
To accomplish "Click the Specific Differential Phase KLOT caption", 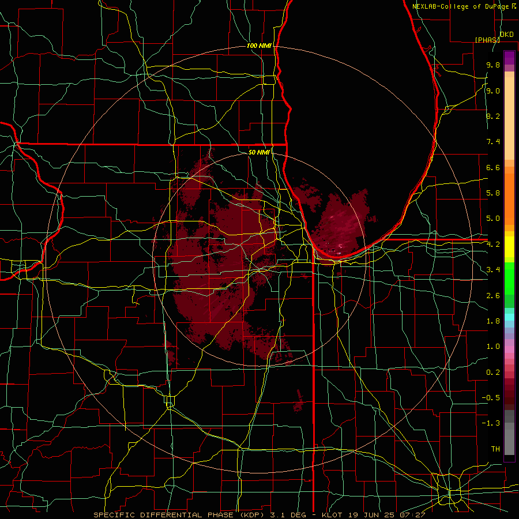I will 259,515.
